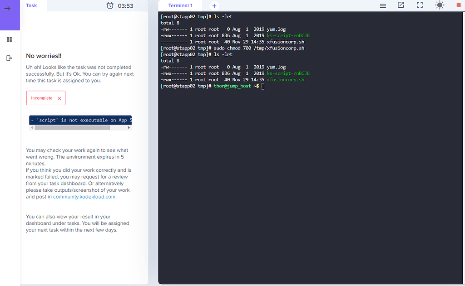Click the exit/logout icon in sidebar
The image size is (465, 286).
(9, 58)
